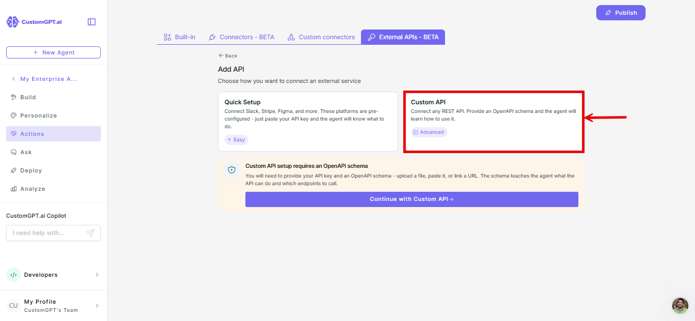Select the Actions menu item
695x321 pixels.
tap(53, 134)
